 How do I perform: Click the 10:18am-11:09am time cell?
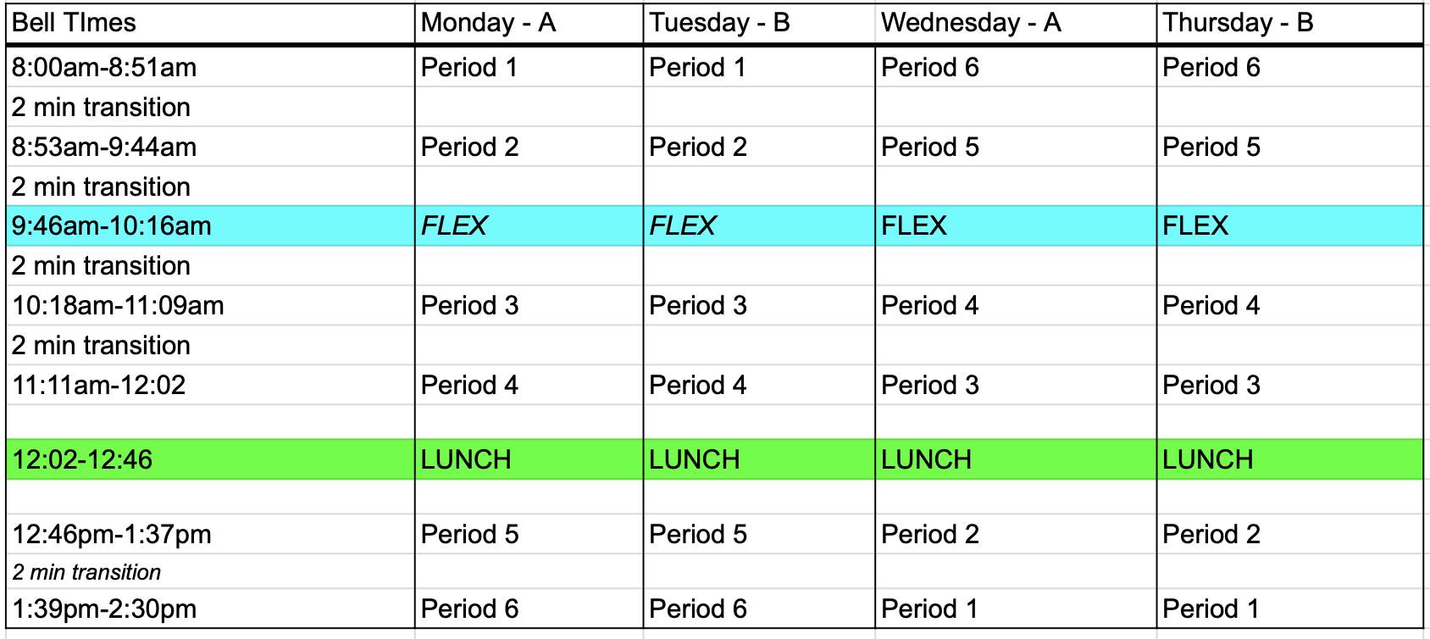pyautogui.click(x=210, y=305)
